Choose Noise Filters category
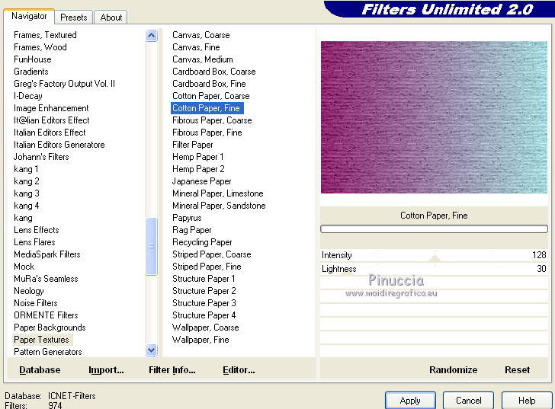This screenshot has width=555, height=409. tap(35, 303)
